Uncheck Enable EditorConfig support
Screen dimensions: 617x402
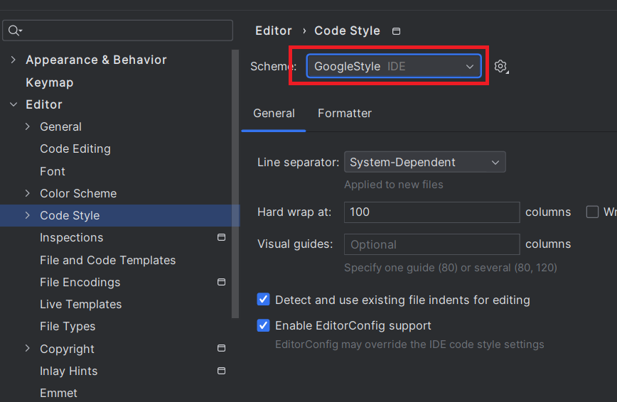(263, 325)
